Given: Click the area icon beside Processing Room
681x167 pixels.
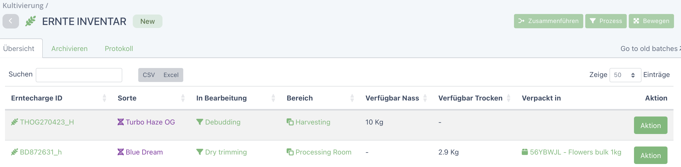Looking at the screenshot, I should [x=290, y=152].
